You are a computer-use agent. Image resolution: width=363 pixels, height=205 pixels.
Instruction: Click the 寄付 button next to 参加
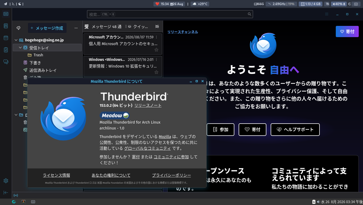[252, 129]
